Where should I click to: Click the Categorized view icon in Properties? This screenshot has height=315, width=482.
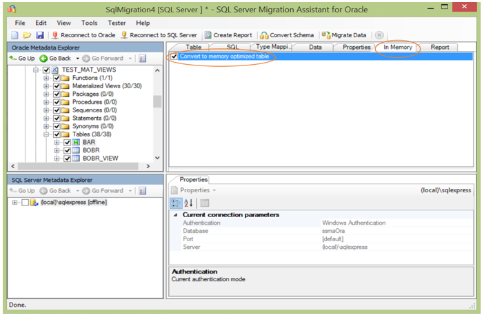pos(176,203)
